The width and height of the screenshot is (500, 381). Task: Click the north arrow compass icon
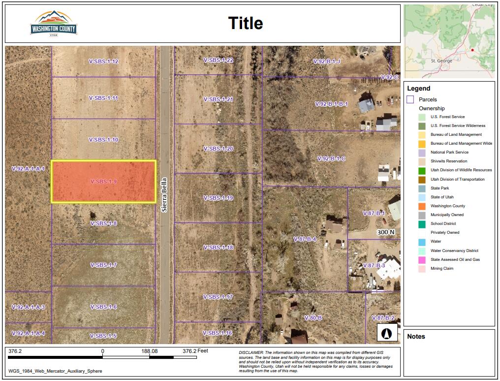tap(387, 333)
